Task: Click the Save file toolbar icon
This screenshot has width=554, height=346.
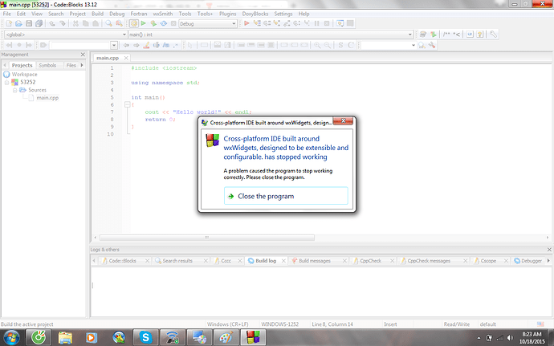Action: (28, 24)
